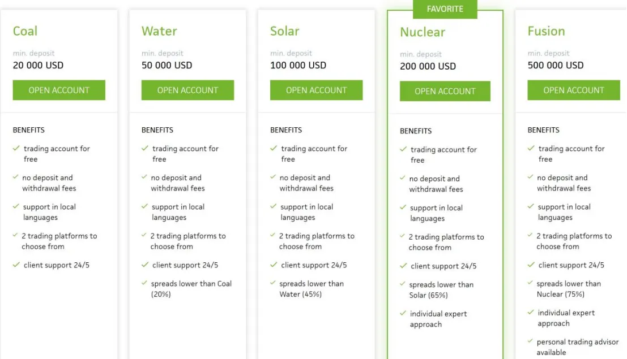Select the FAVORITE badge above Nuclear
The width and height of the screenshot is (627, 359).
445,9
